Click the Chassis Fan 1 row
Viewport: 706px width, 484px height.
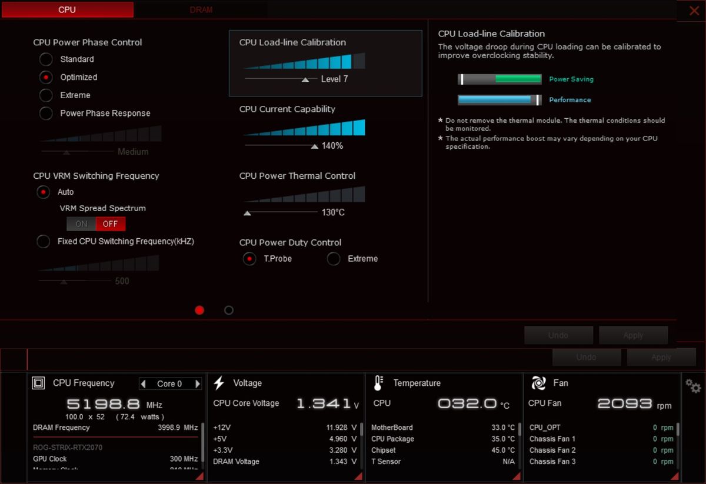(x=601, y=439)
